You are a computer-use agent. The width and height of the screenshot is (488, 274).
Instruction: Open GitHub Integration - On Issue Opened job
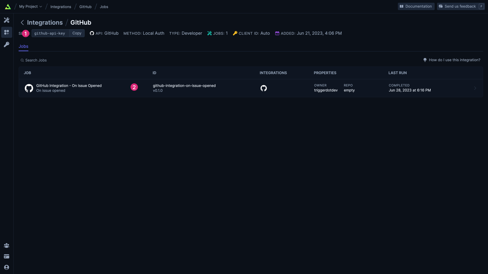pos(69,86)
